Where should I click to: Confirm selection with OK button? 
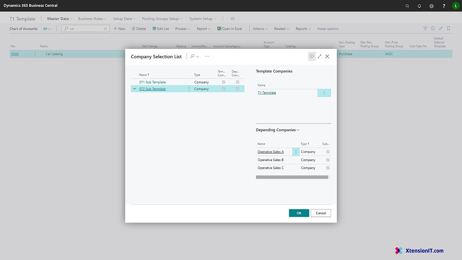tap(299, 213)
